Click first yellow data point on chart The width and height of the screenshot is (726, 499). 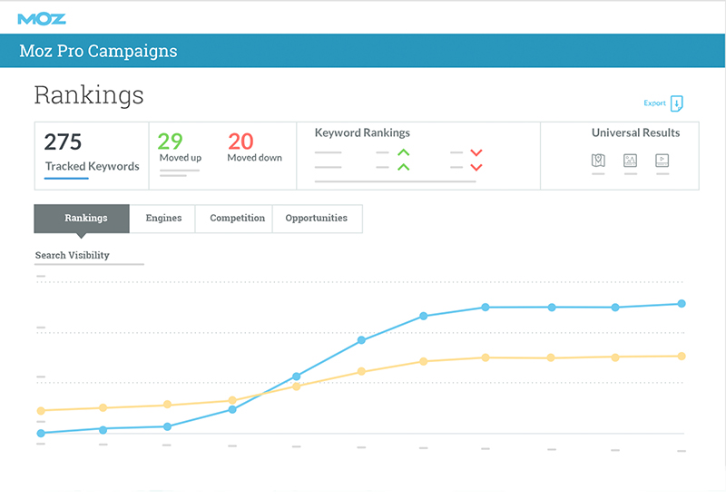click(x=41, y=411)
